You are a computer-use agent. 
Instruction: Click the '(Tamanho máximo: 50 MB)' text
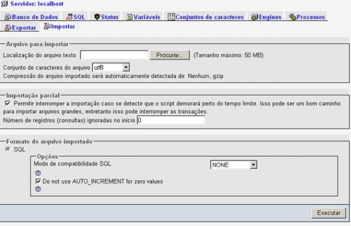coord(228,55)
